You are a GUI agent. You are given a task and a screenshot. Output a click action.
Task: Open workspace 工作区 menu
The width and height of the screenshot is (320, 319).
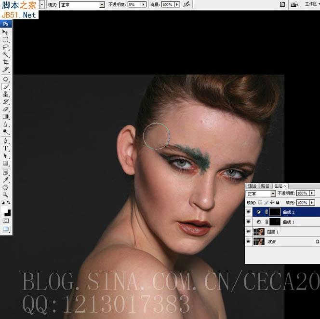(x=312, y=4)
